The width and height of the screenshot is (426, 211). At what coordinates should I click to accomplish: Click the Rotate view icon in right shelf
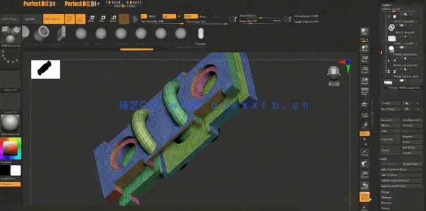point(364,186)
